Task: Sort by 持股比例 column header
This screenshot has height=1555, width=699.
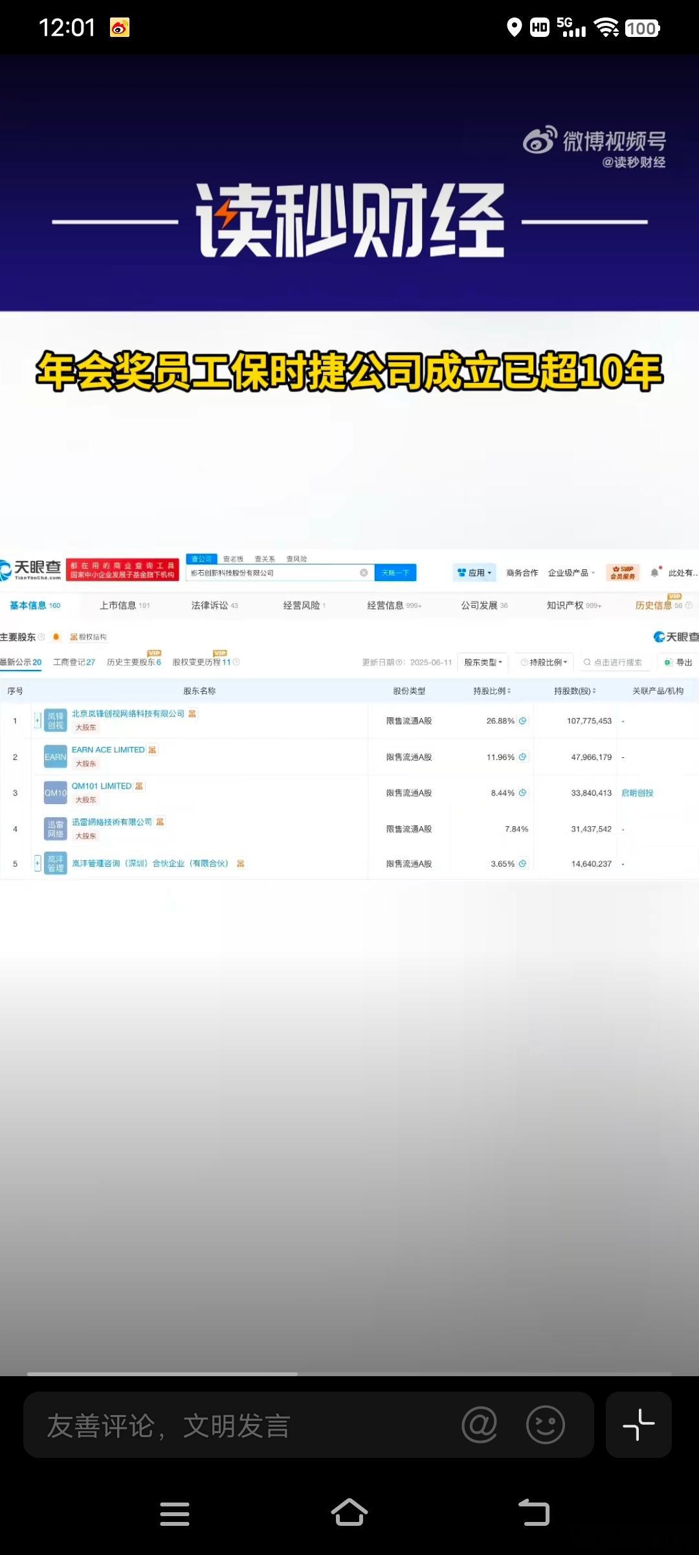Action: [492, 691]
